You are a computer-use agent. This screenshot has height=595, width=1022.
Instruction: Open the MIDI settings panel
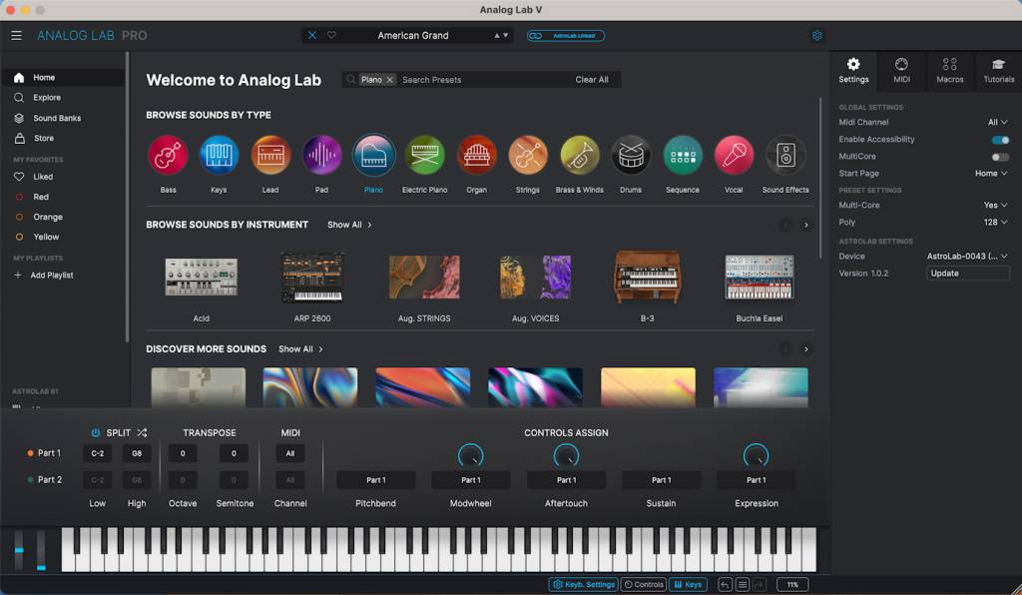point(901,69)
